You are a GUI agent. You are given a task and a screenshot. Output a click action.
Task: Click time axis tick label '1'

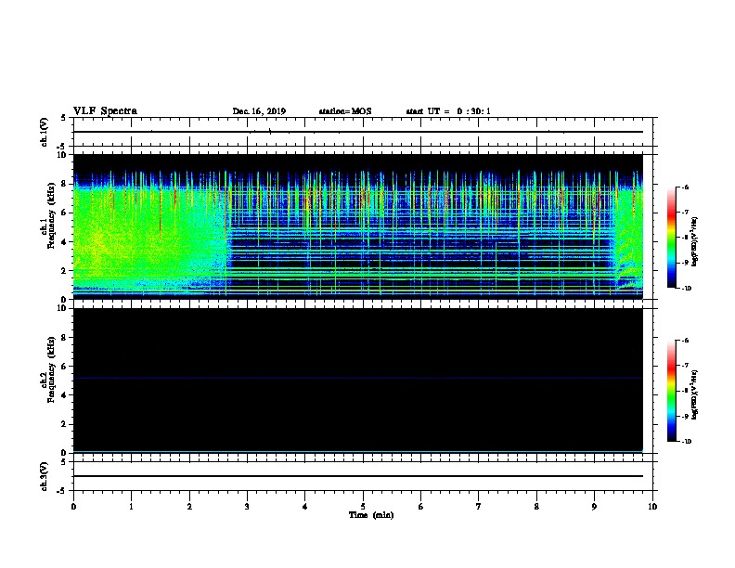click(x=131, y=506)
